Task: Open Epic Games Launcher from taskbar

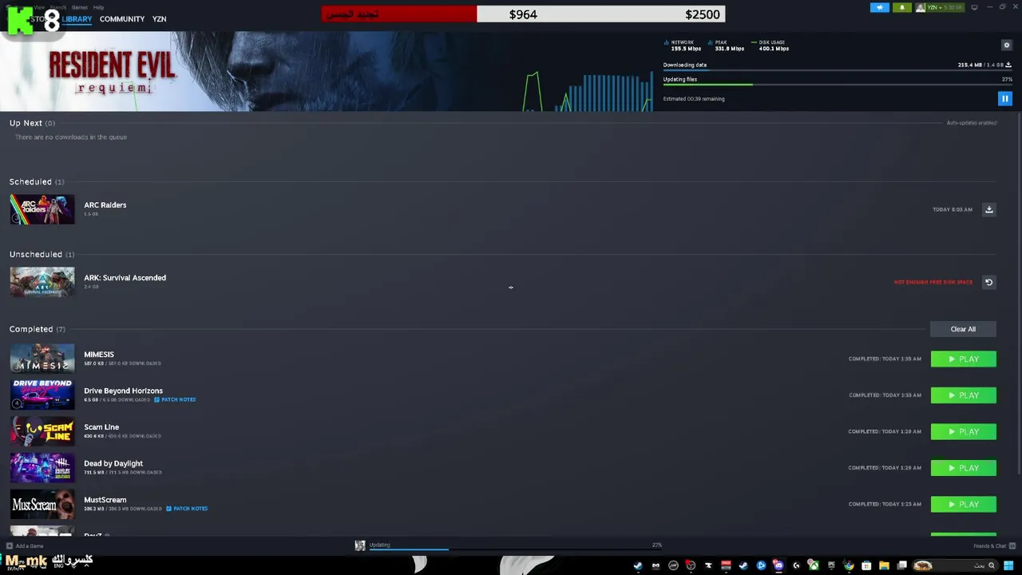Action: tap(830, 565)
